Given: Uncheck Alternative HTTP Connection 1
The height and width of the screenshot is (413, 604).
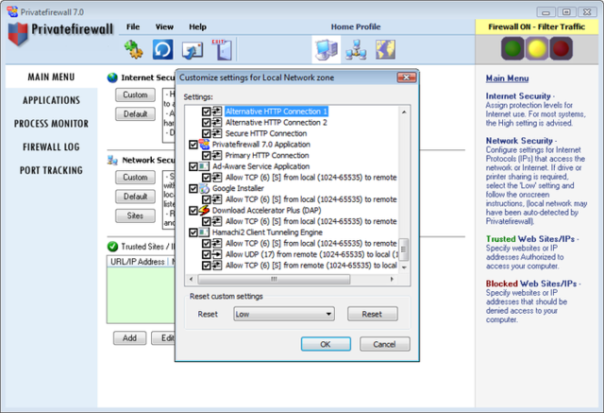Looking at the screenshot, I should 207,112.
